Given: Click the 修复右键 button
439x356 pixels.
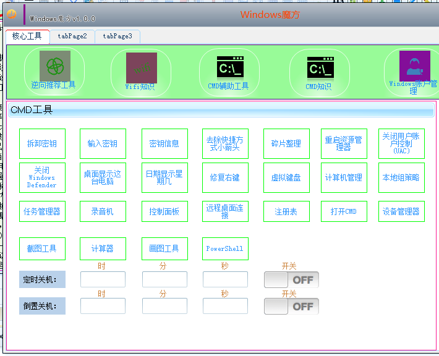Looking at the screenshot, I should 225,178.
